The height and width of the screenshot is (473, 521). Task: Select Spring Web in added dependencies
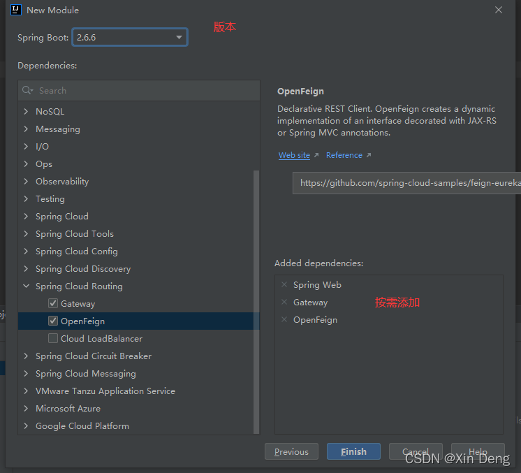click(317, 285)
